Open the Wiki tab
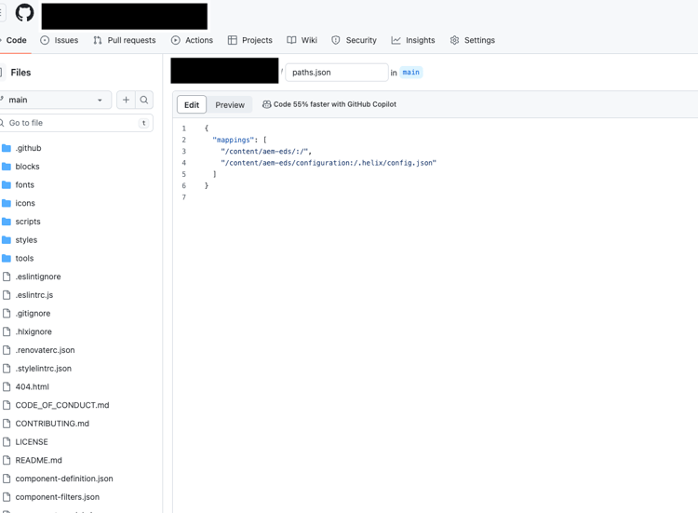 tap(302, 40)
